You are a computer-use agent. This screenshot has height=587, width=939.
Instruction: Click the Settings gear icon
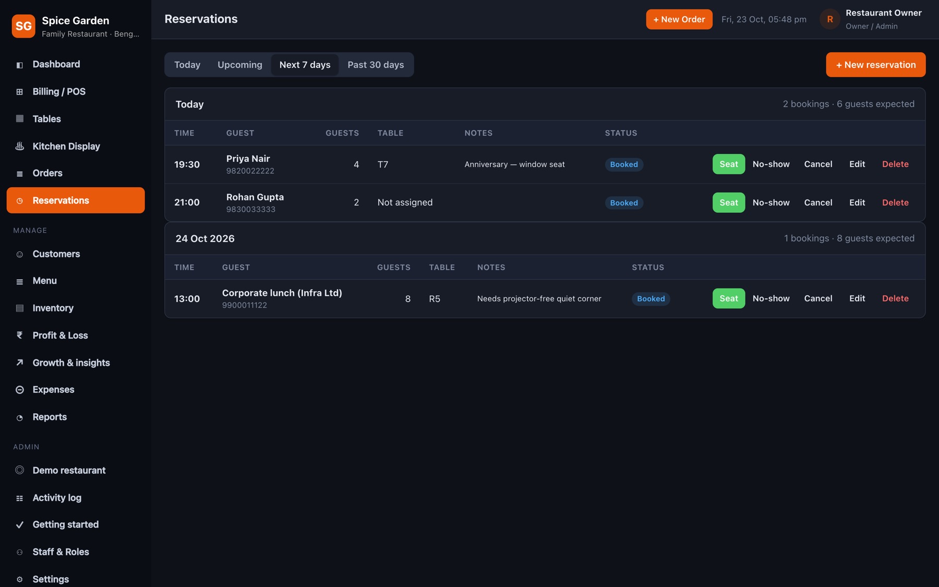tap(19, 579)
